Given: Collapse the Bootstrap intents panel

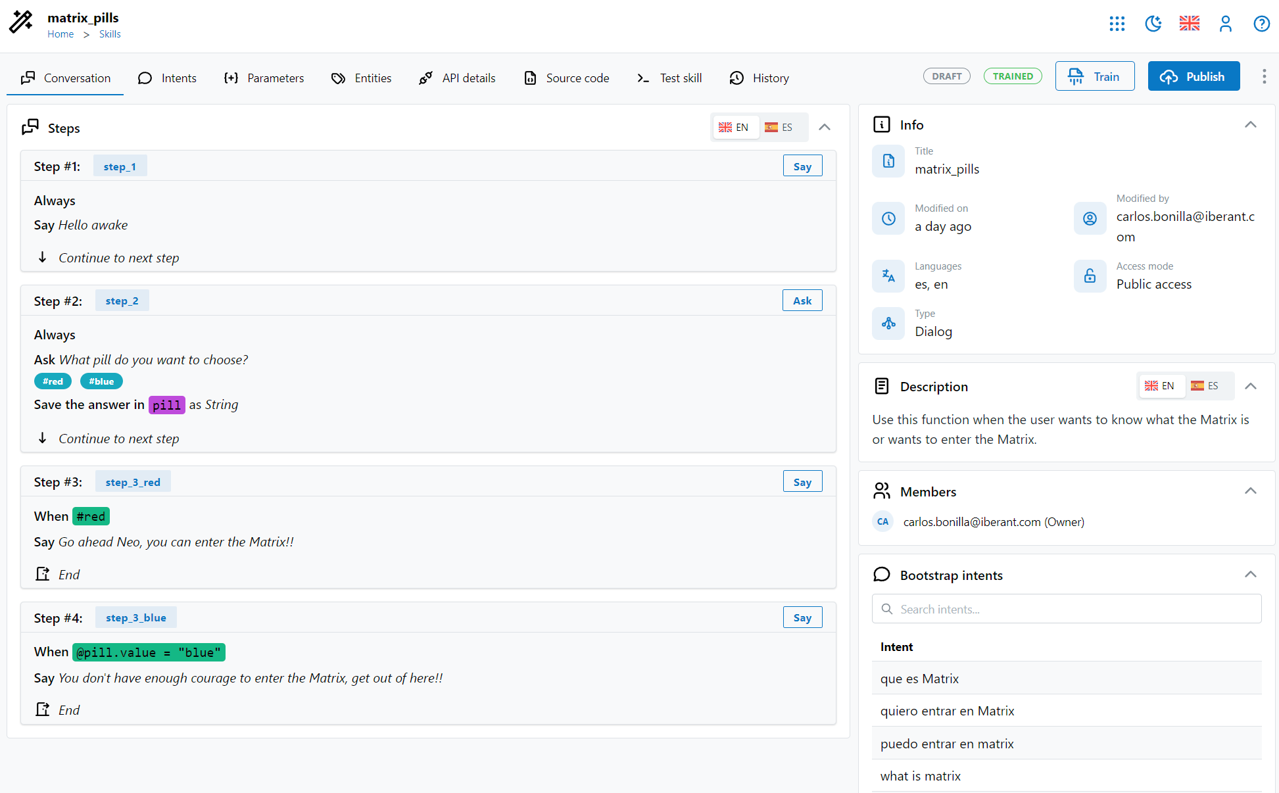Looking at the screenshot, I should coord(1251,574).
